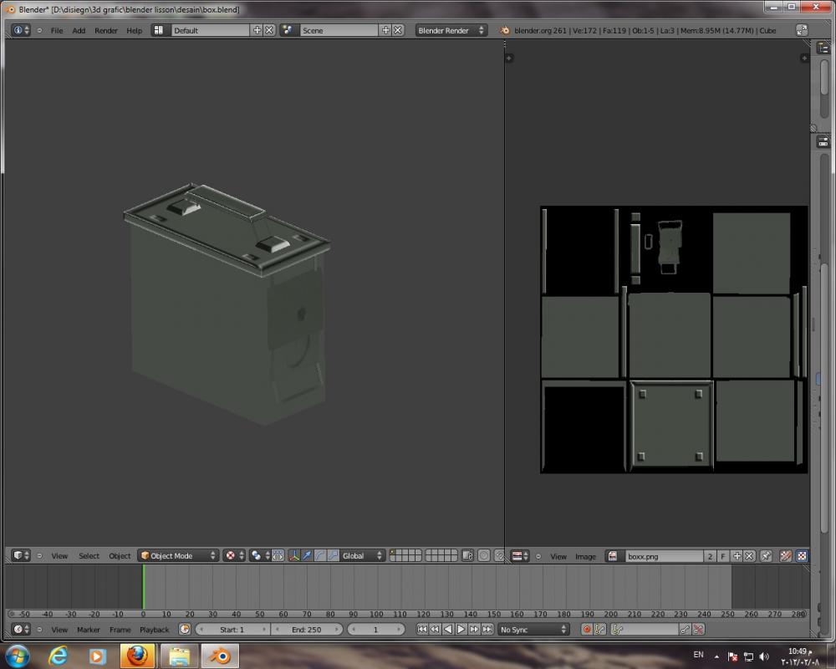Image resolution: width=836 pixels, height=669 pixels.
Task: Click the boxx.png image name field
Action: pyautogui.click(x=664, y=556)
